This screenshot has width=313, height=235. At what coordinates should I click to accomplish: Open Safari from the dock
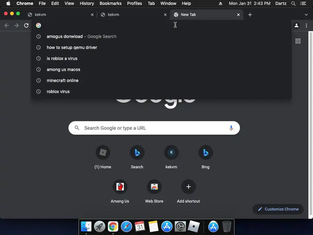[x=126, y=227]
